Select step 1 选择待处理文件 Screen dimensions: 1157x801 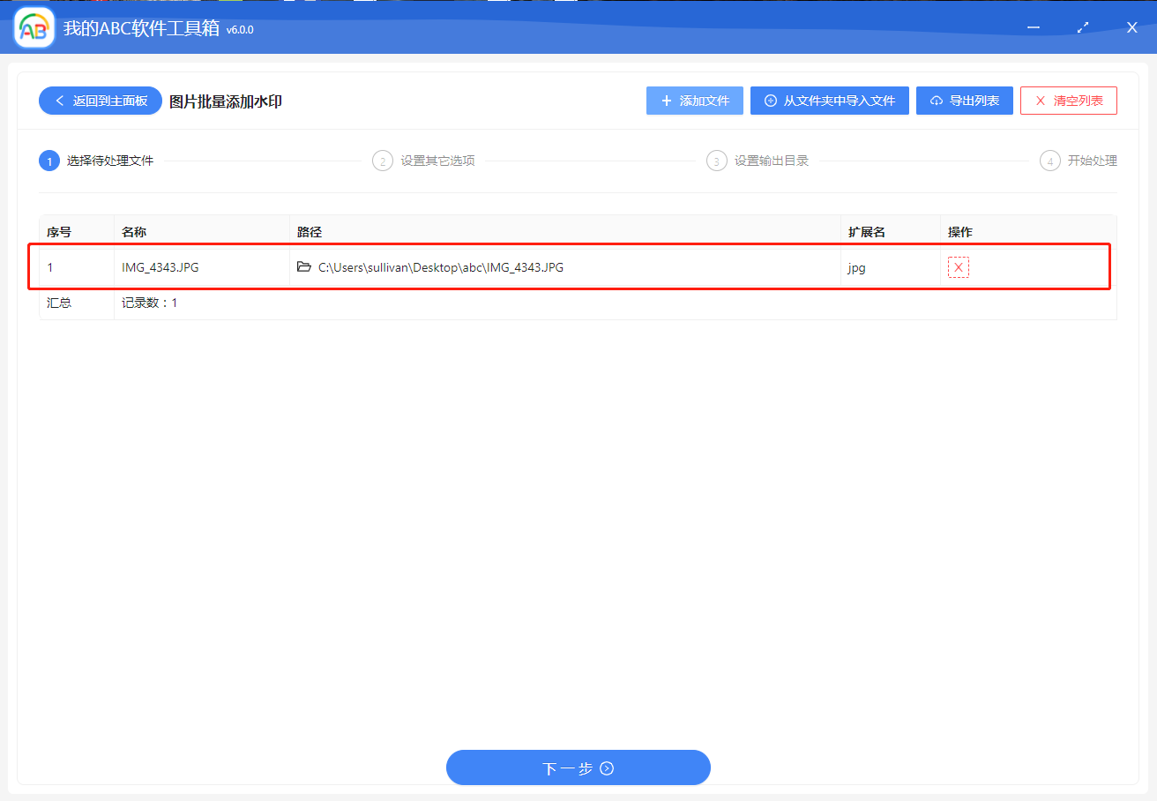tap(97, 161)
